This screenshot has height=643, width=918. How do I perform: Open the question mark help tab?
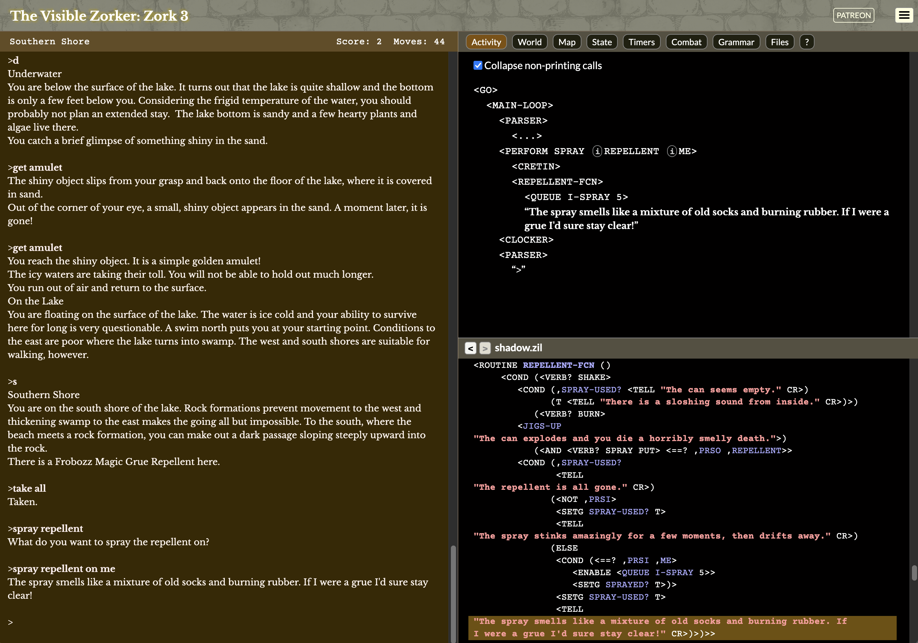pyautogui.click(x=807, y=42)
